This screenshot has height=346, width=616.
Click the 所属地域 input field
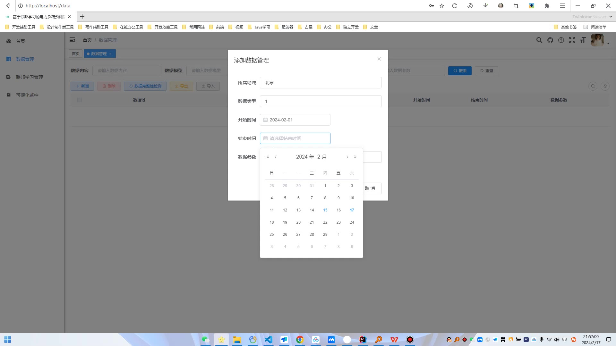coord(321,83)
